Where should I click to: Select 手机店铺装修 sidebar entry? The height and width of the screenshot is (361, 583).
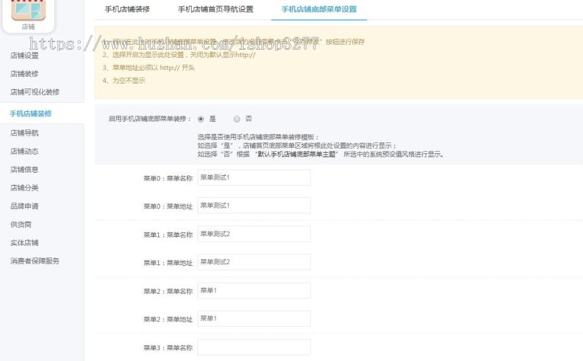[x=30, y=114]
